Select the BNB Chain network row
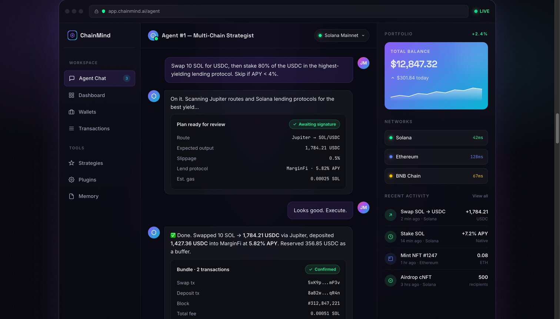The width and height of the screenshot is (560, 319). [x=436, y=176]
